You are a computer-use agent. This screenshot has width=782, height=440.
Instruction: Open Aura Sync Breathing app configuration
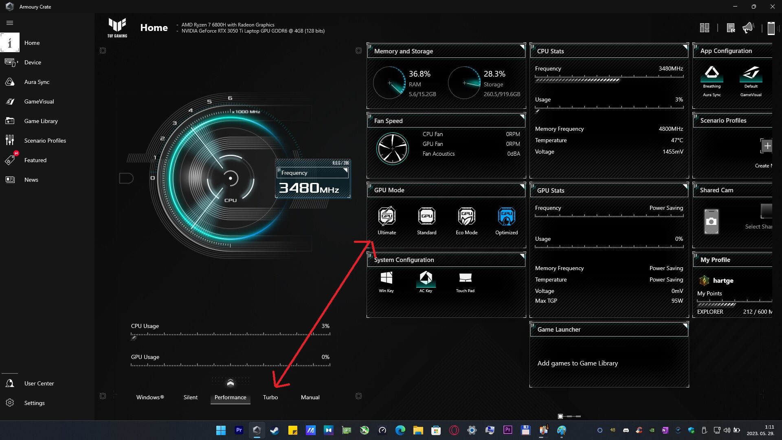coord(712,81)
